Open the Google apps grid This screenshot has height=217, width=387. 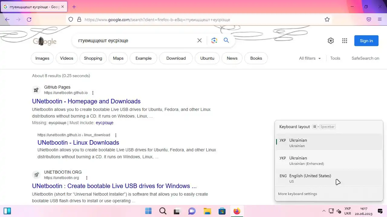point(345,41)
